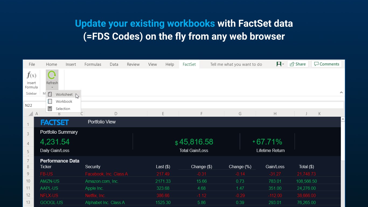Click the NFLX-US ticker cell
The height and width of the screenshot is (207, 368).
[x=49, y=195]
